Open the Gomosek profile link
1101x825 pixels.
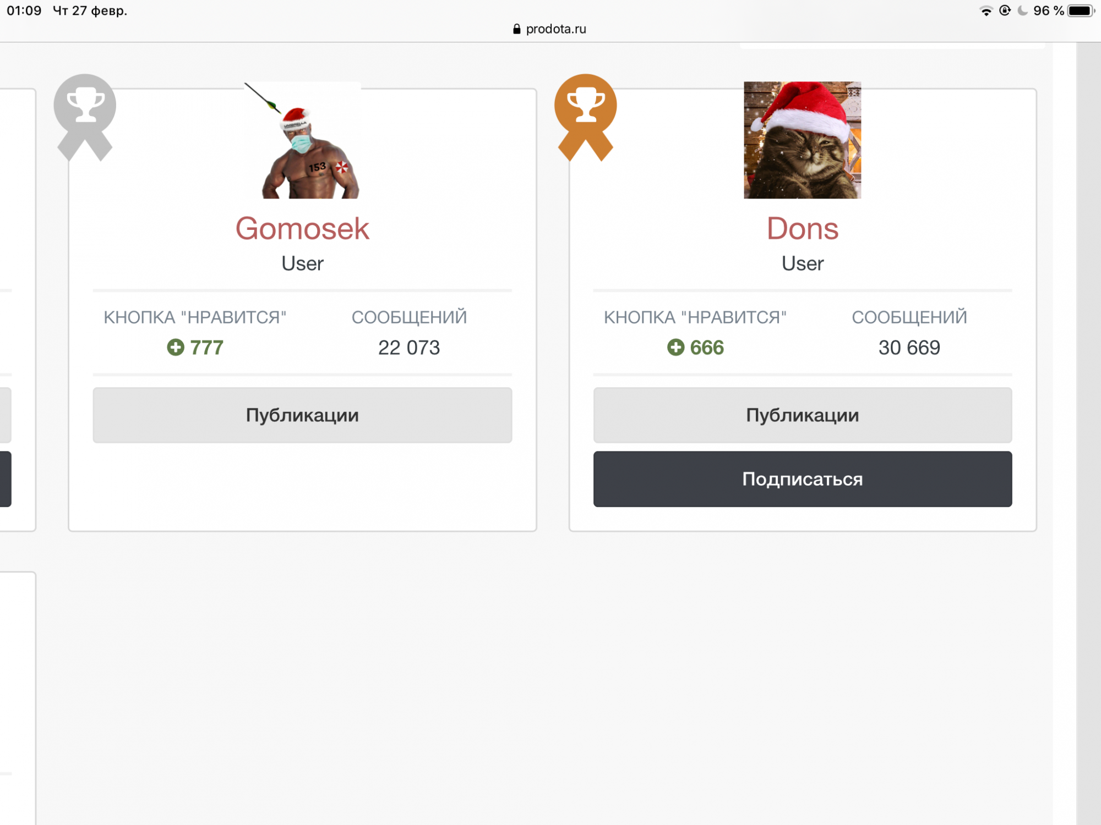pyautogui.click(x=302, y=229)
